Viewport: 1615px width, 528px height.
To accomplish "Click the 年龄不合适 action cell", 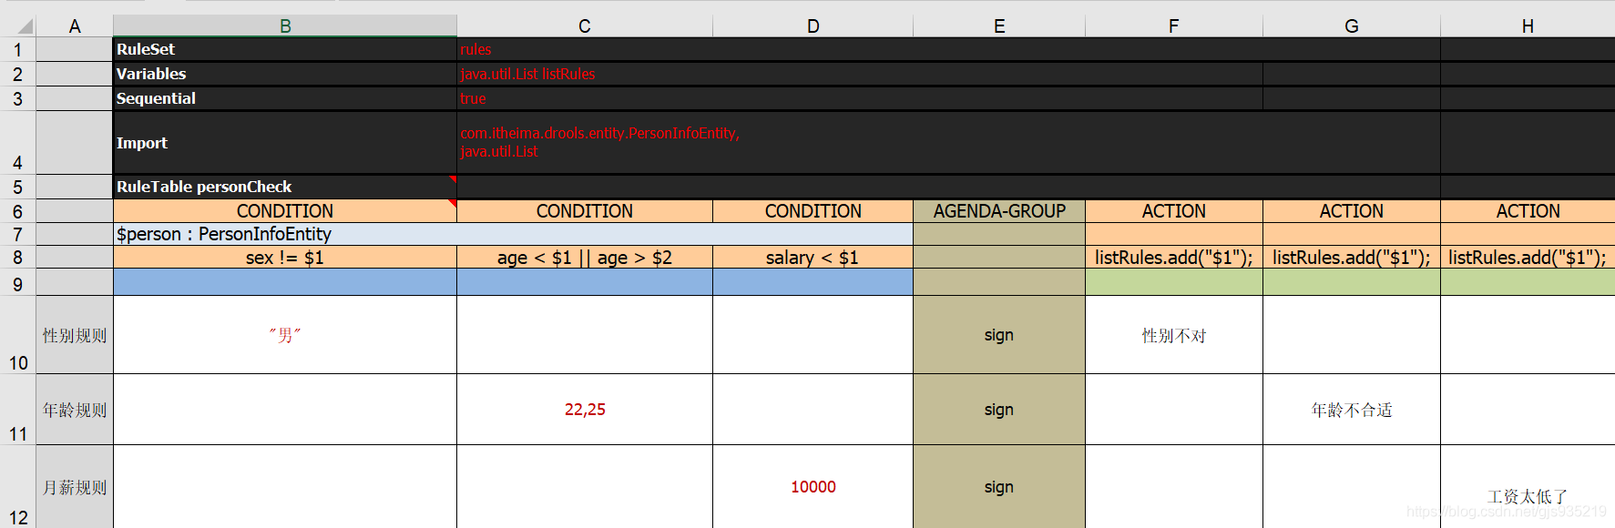I will [1352, 410].
